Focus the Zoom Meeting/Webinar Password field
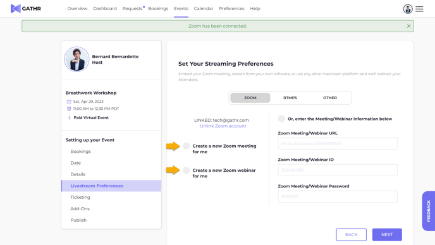Viewport: 435px width, 245px height. click(x=338, y=196)
